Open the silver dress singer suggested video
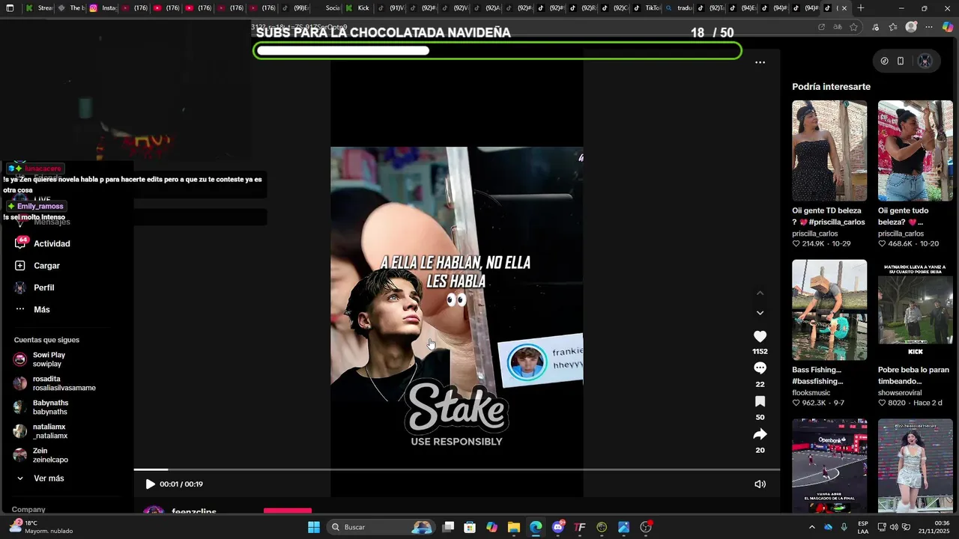The height and width of the screenshot is (539, 959). (x=915, y=466)
